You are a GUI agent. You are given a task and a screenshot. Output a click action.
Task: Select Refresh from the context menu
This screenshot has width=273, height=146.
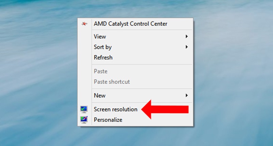coord(103,58)
